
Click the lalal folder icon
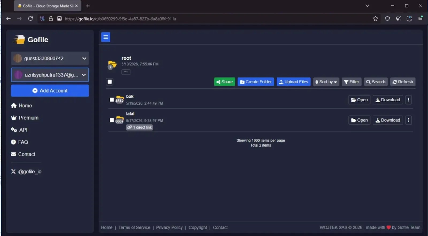120,120
